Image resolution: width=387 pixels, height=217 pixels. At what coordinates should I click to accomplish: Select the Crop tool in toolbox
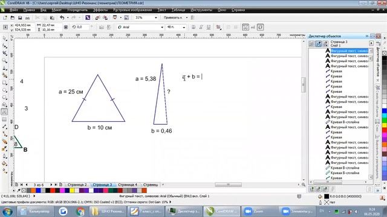4,53
